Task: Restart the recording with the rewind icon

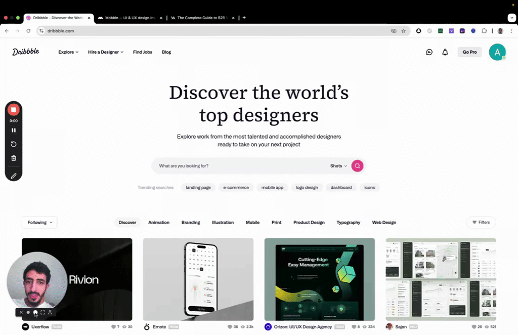Action: click(x=14, y=144)
